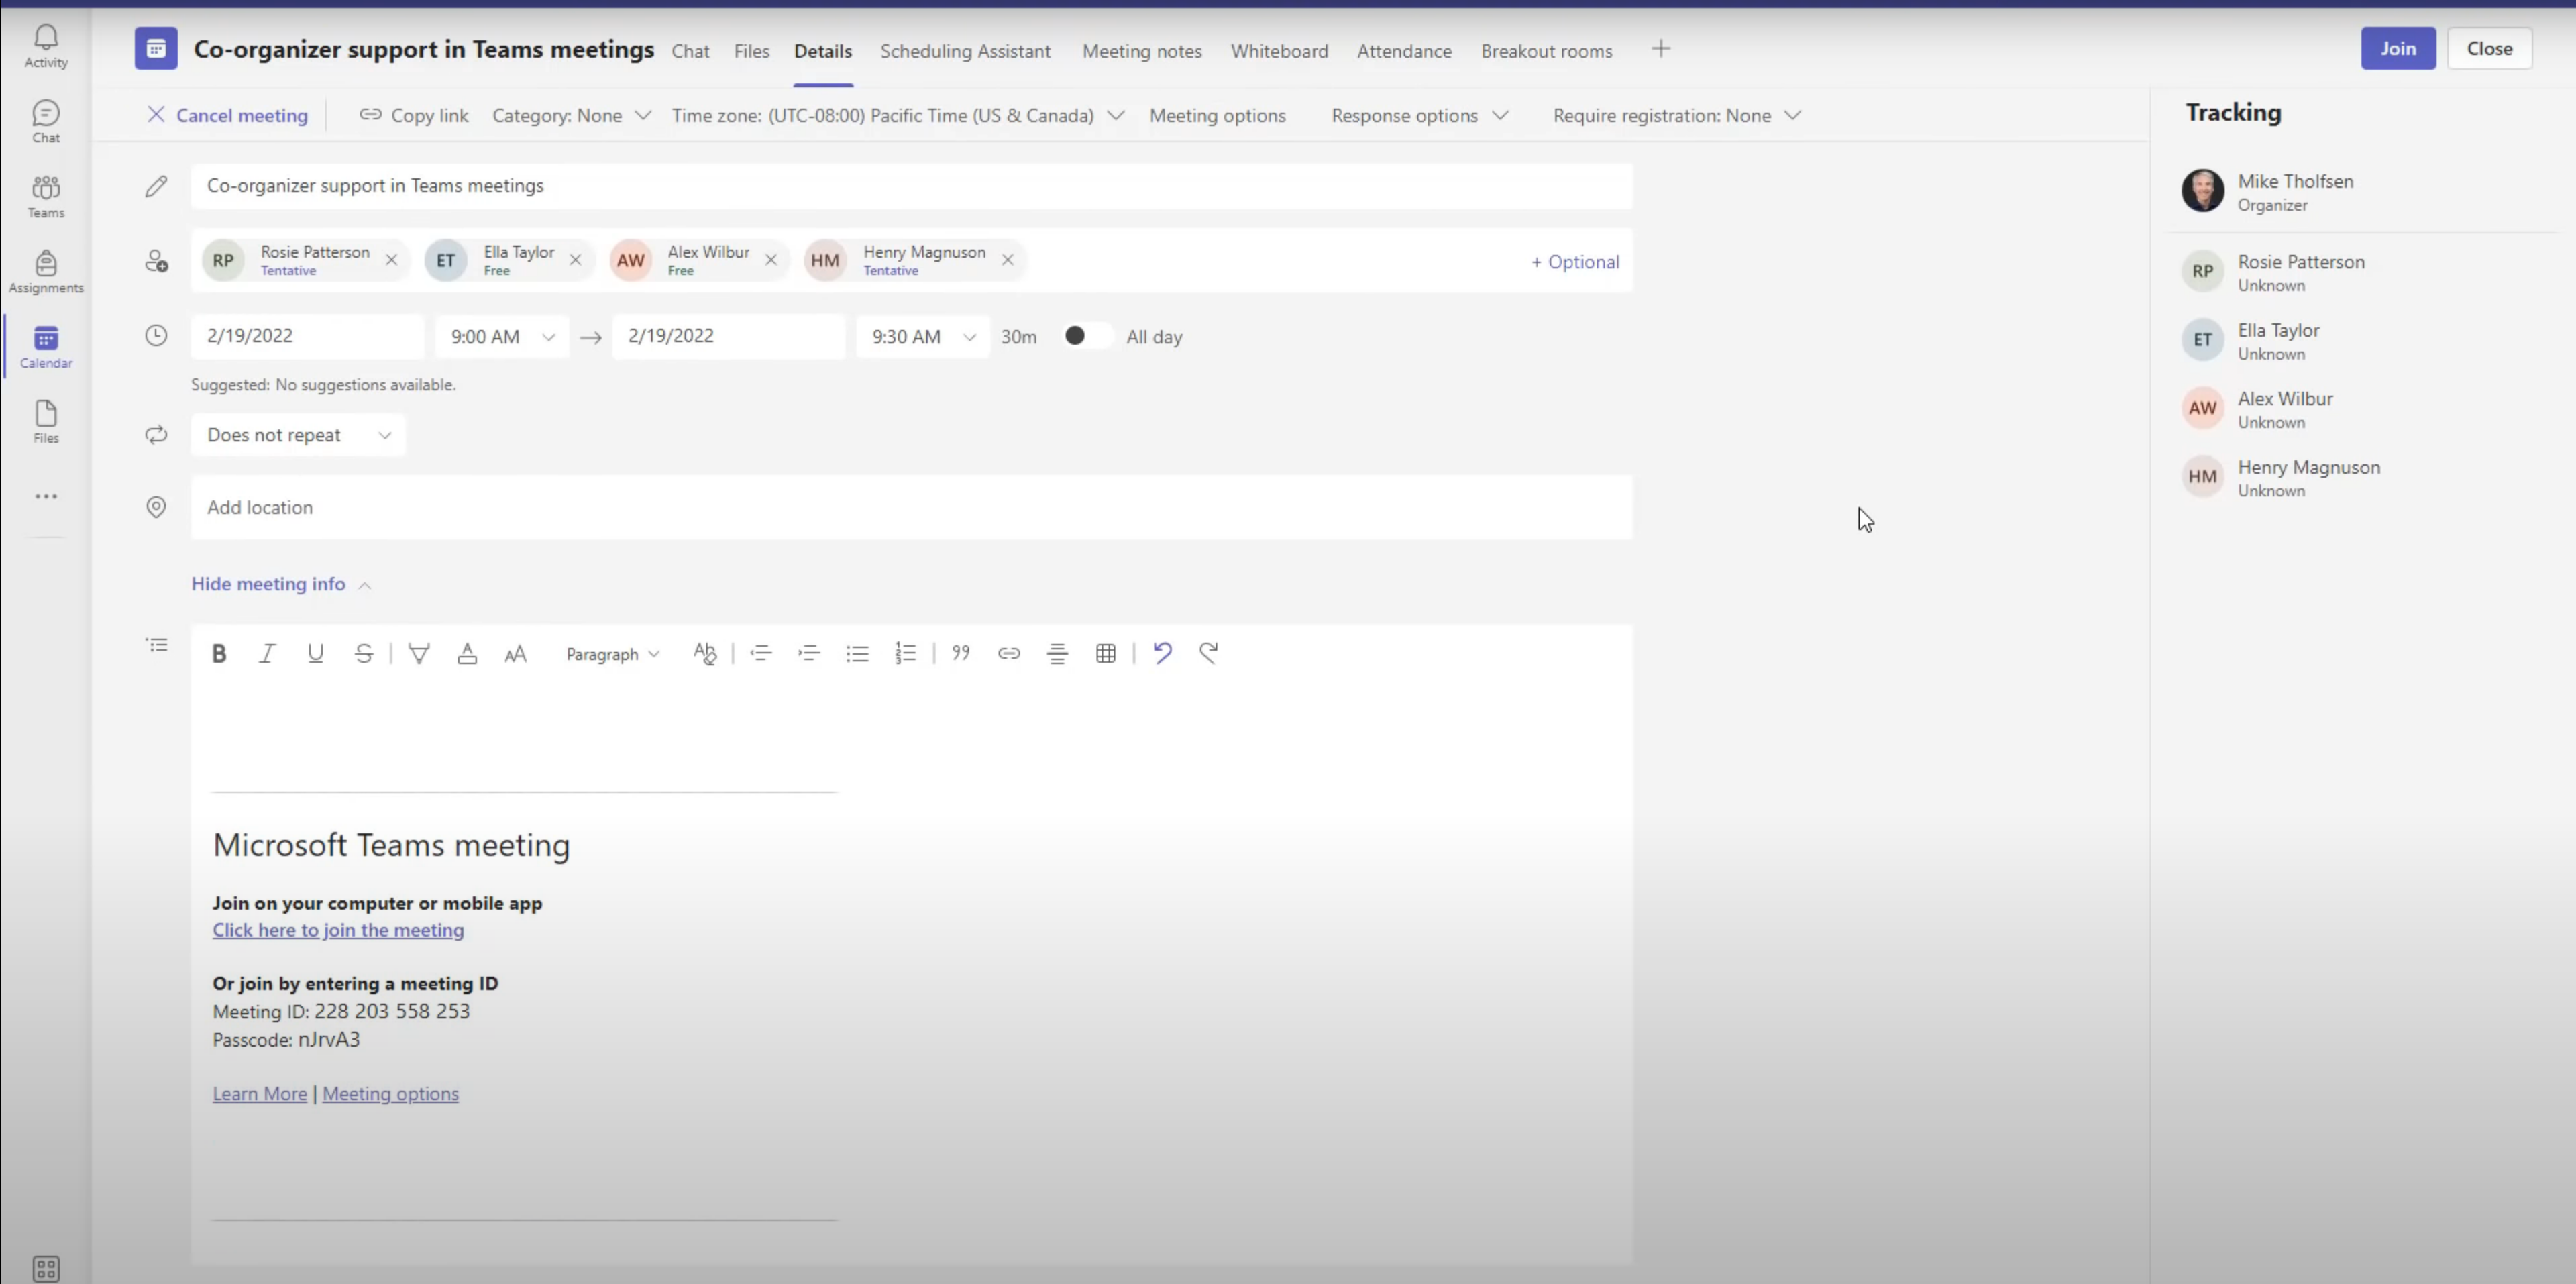The image size is (2576, 1284).
Task: Open Assignments from the sidebar
Action: 45,270
